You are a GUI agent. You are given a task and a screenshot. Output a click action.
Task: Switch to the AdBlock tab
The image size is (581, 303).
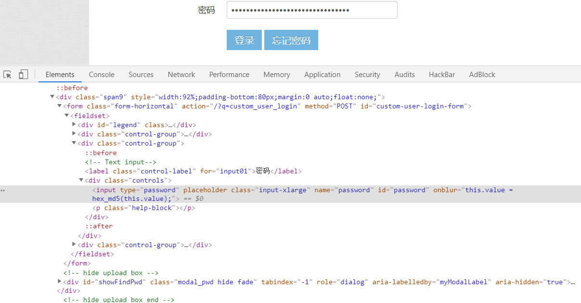[482, 75]
